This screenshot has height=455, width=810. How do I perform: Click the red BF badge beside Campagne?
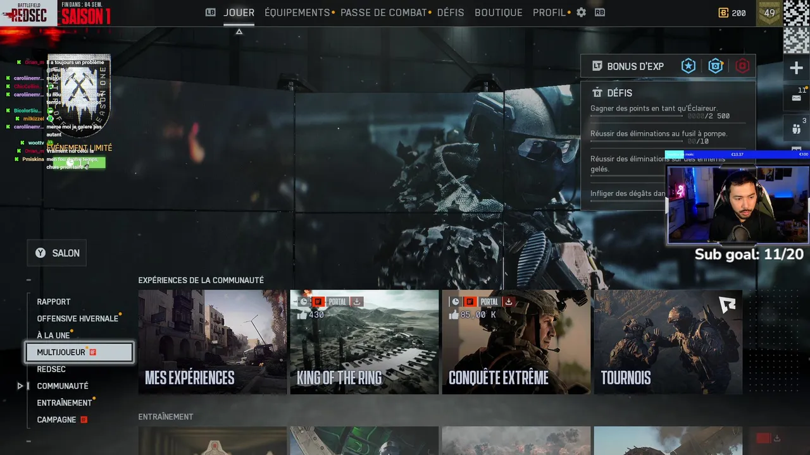(x=84, y=420)
